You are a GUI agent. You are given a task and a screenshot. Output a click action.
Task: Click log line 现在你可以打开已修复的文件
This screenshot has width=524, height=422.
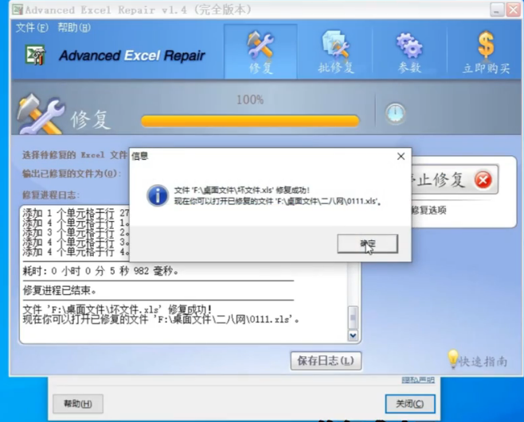click(161, 319)
